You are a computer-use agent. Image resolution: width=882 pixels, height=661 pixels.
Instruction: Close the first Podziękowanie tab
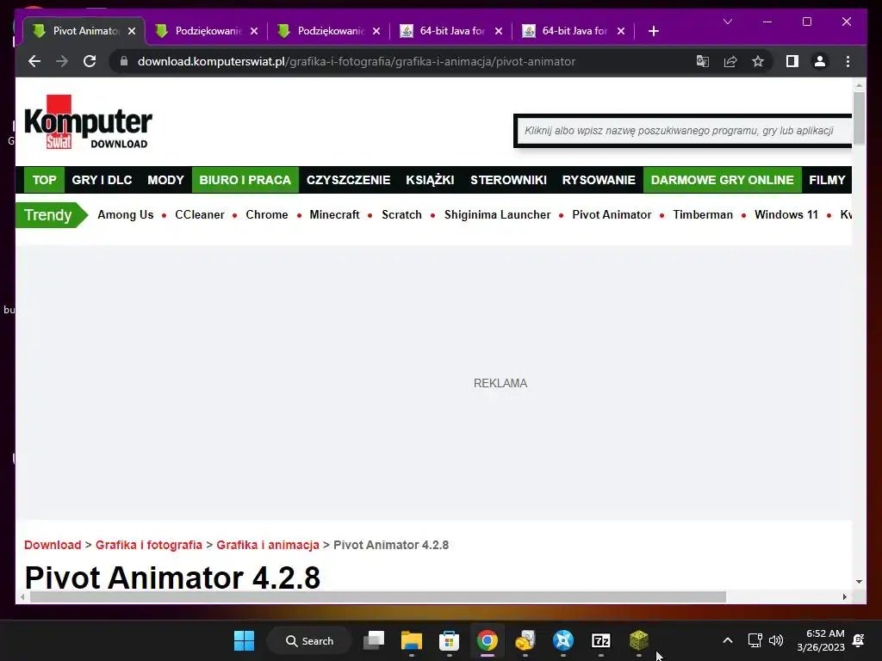[x=254, y=31]
